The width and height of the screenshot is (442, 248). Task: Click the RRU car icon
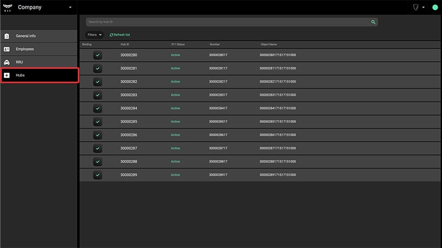coord(7,62)
